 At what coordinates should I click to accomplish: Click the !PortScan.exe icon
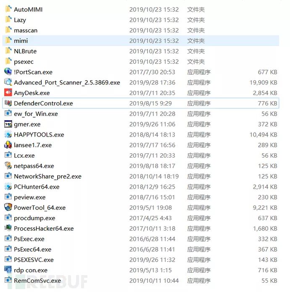point(8,71)
